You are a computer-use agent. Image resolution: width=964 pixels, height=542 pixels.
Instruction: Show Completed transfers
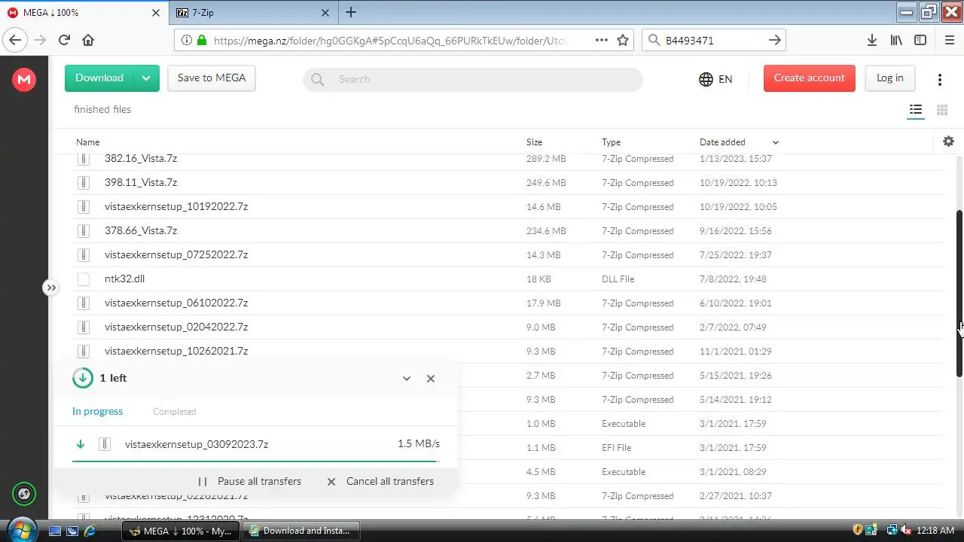coord(174,412)
